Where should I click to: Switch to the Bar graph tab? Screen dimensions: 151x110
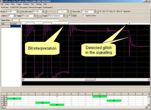(24, 7)
